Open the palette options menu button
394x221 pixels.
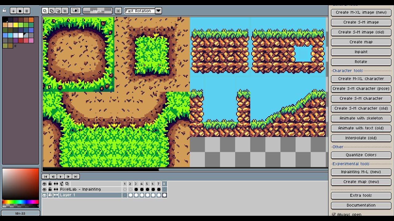pos(27,11)
